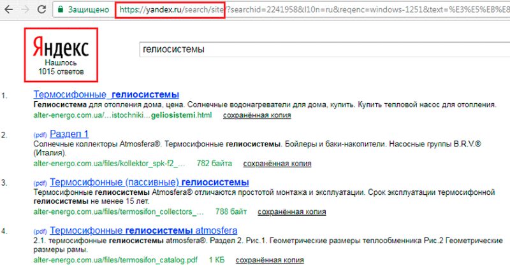This screenshot has width=510, height=268.
Task: Open saved copy of geliosistemi.html result
Action: pos(257,115)
